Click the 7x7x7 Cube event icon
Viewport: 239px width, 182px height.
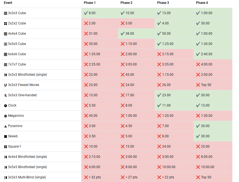click(x=6, y=65)
